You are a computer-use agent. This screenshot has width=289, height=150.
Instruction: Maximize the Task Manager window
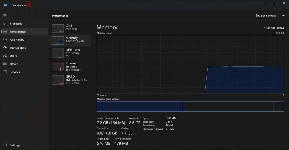pyautogui.click(x=275, y=3)
